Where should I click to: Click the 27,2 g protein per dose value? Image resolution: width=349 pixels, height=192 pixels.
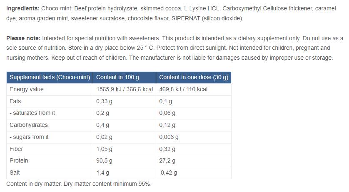click(x=167, y=160)
